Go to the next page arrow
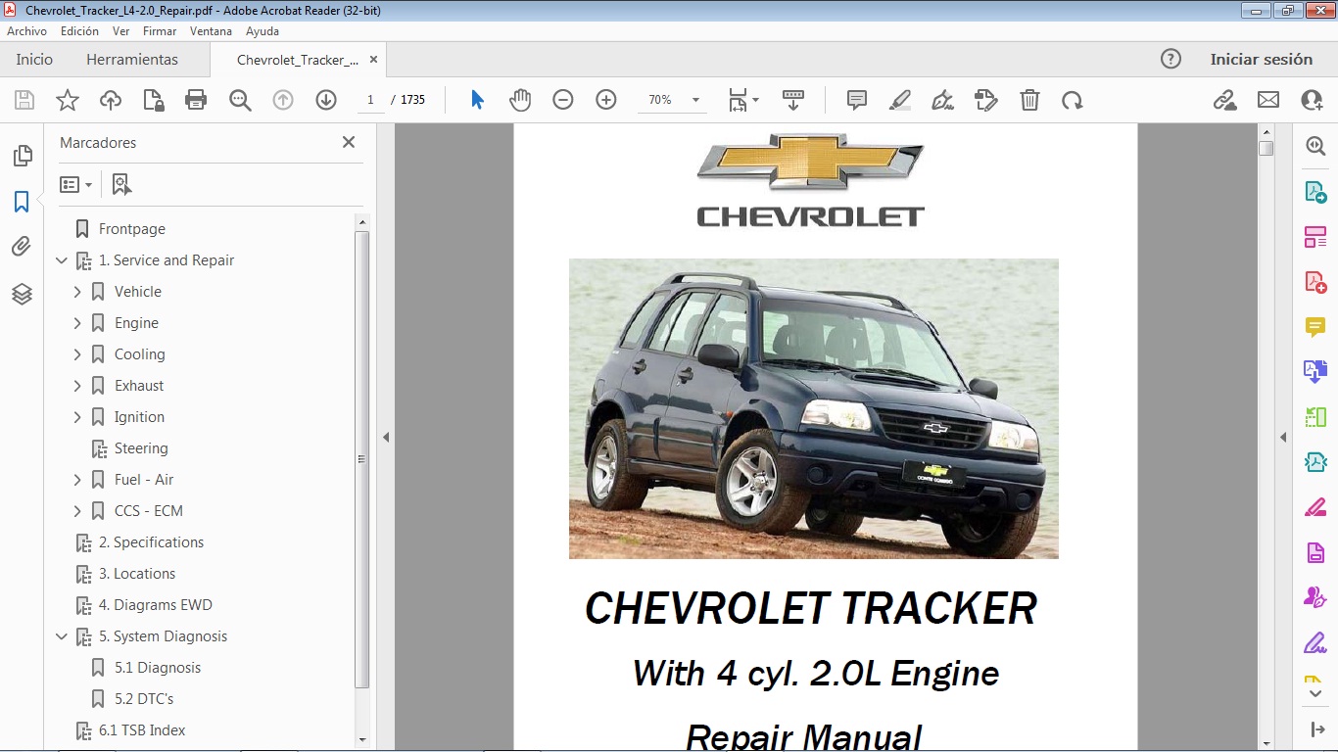This screenshot has height=752, width=1338. click(326, 100)
